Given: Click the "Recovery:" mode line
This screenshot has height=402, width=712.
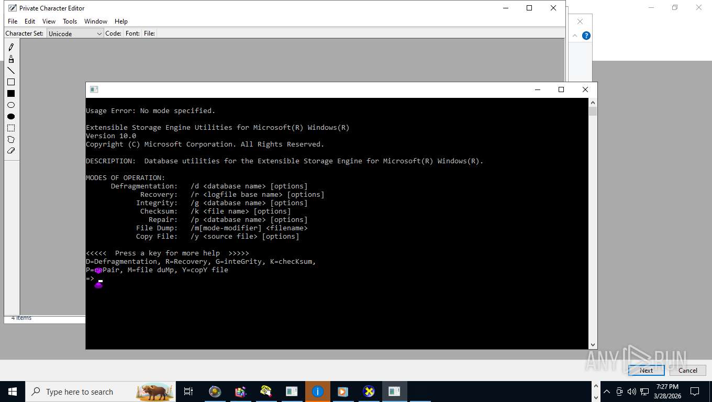Looking at the screenshot, I should [232, 195].
